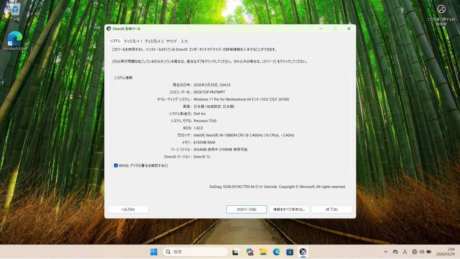The image size is (460, 259).
Task: Click the 8192MB RAM value
Action: pyautogui.click(x=204, y=143)
